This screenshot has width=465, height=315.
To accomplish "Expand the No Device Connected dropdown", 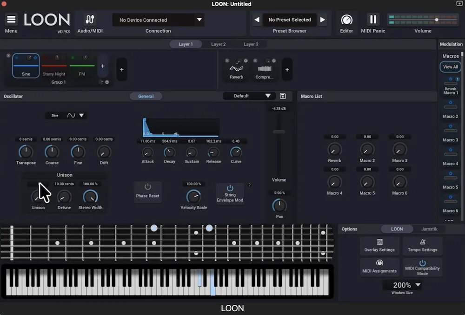I will pos(199,20).
